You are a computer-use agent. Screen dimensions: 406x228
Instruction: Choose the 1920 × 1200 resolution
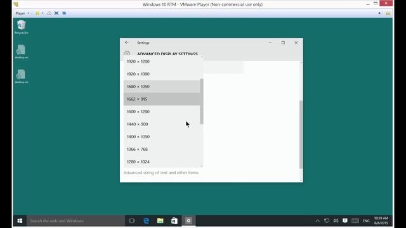point(162,61)
